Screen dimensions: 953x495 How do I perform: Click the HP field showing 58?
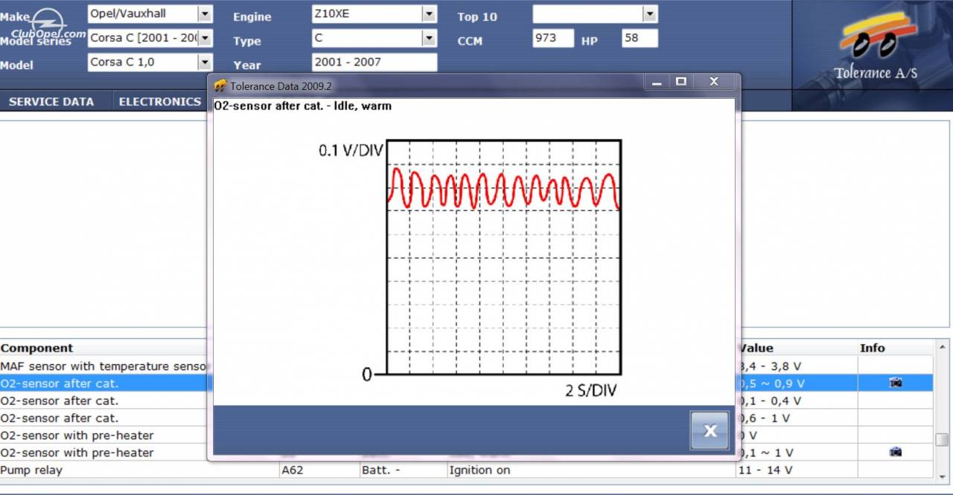pos(640,38)
